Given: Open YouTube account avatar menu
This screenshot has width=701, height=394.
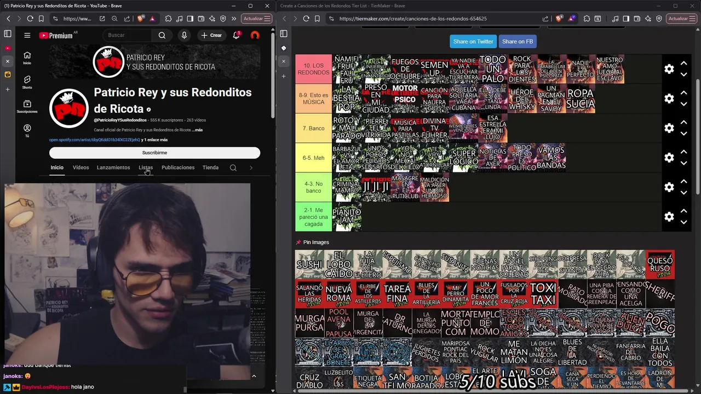Looking at the screenshot, I should pyautogui.click(x=255, y=35).
